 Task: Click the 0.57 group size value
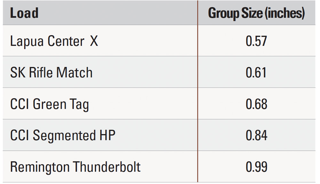click(256, 41)
